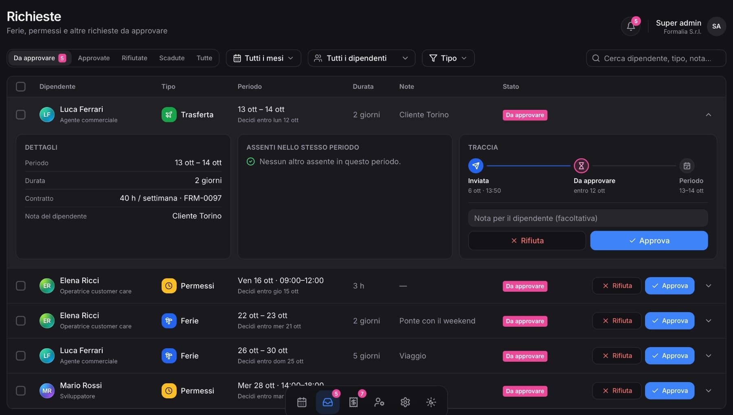Open settings gear in bottom dock

tap(405, 402)
